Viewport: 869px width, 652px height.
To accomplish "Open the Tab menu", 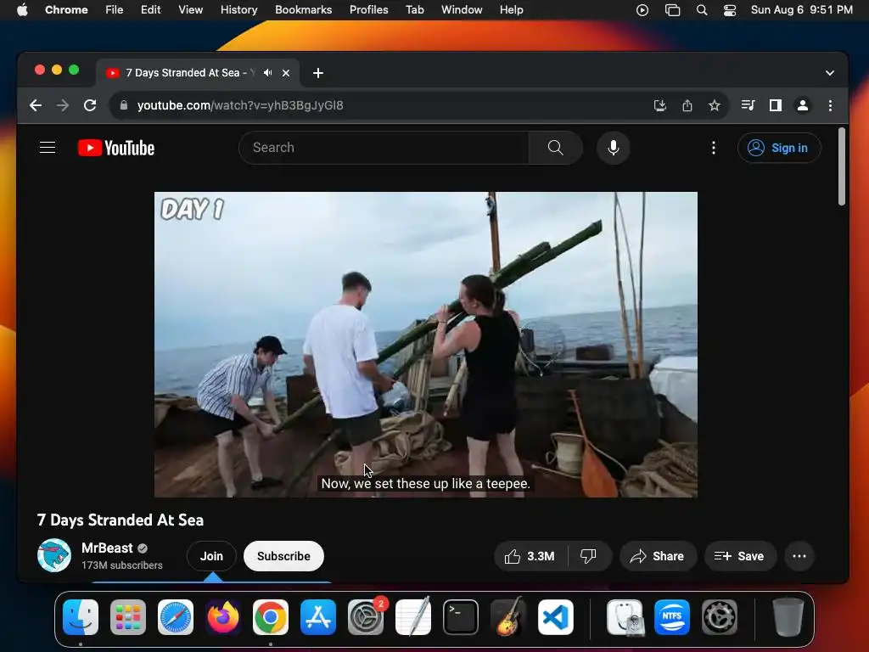I will (x=414, y=9).
